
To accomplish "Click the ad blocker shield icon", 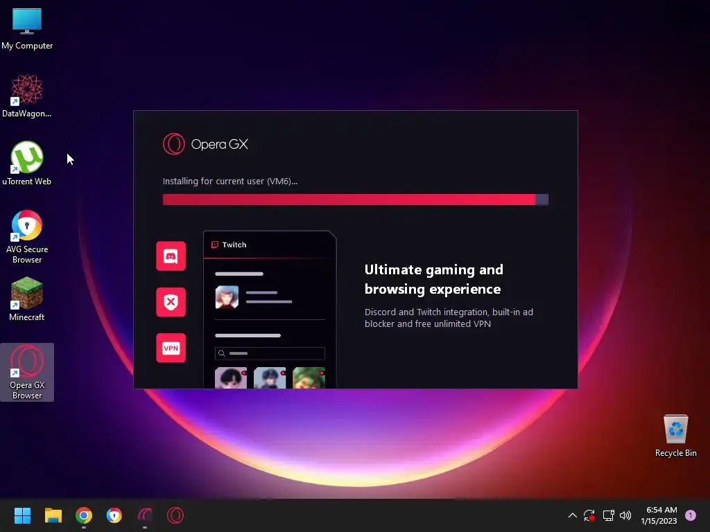I will [x=171, y=302].
